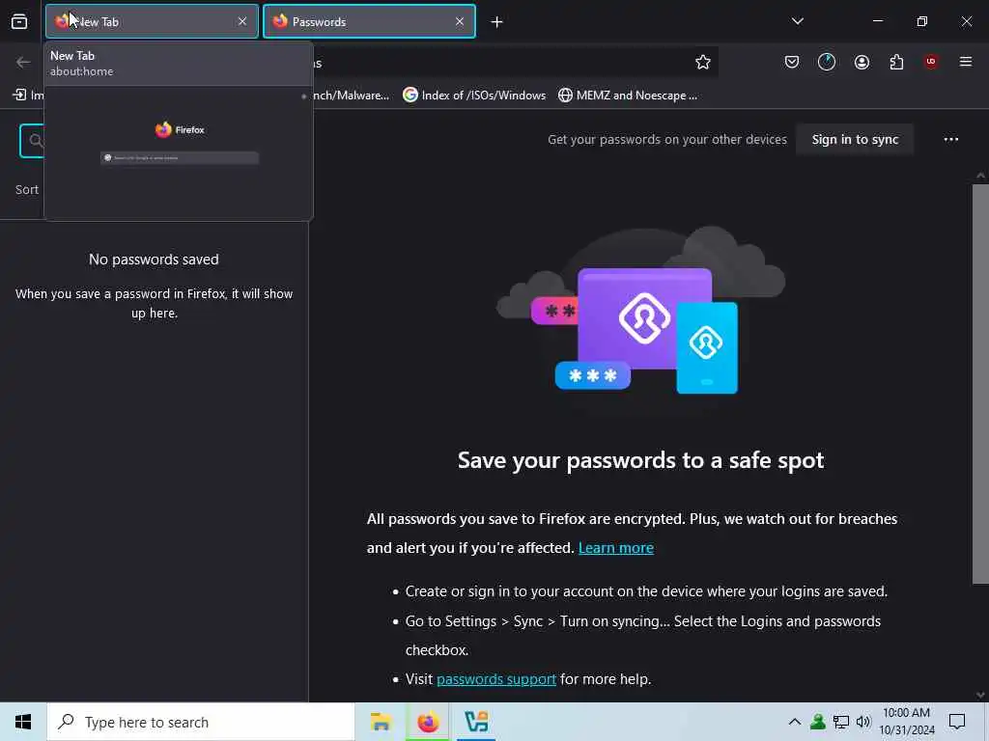This screenshot has height=741, width=989.
Task: Click the 'No passwords saved' text
Action: [x=154, y=259]
